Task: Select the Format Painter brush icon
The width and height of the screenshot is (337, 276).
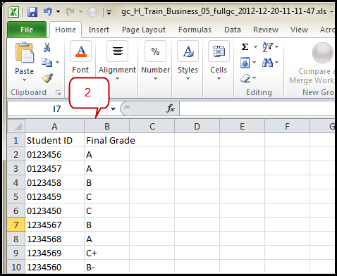Action: 47,78
